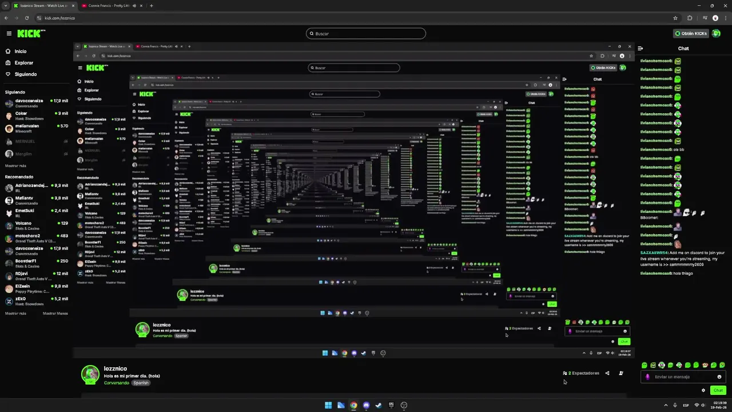The image size is (732, 412).
Task: Open emoji picker in chat input
Action: click(x=719, y=377)
